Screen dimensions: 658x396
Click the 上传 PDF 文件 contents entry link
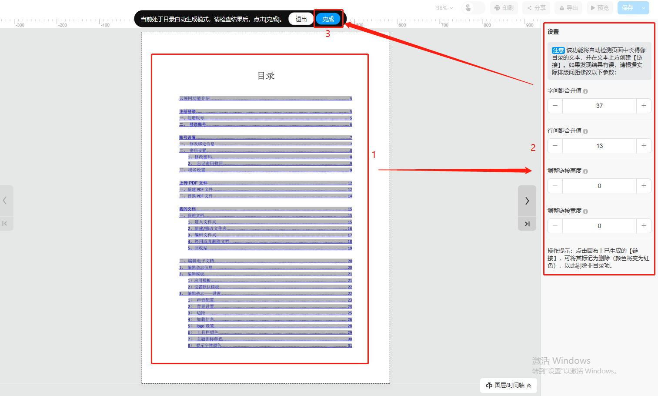tap(194, 183)
